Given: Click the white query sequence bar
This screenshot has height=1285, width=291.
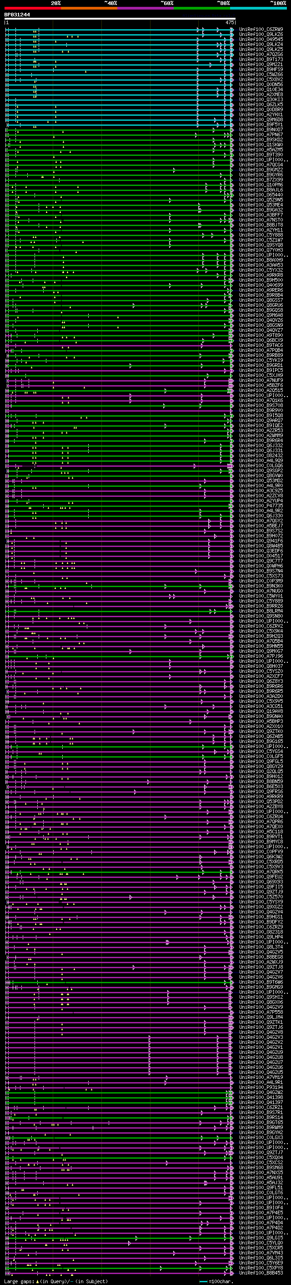Looking at the screenshot, I should tap(120, 19).
